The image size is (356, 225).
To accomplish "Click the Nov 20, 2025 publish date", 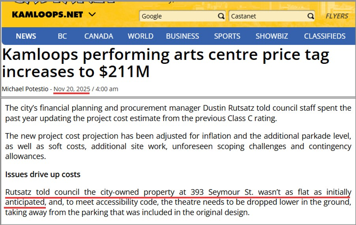I will click(71, 89).
